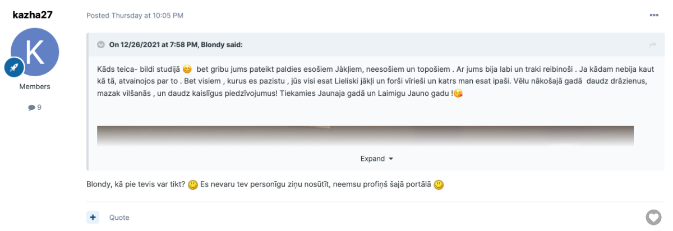673x231 pixels.
Task: Click the rocket rank badge on avatar
Action: 14,67
